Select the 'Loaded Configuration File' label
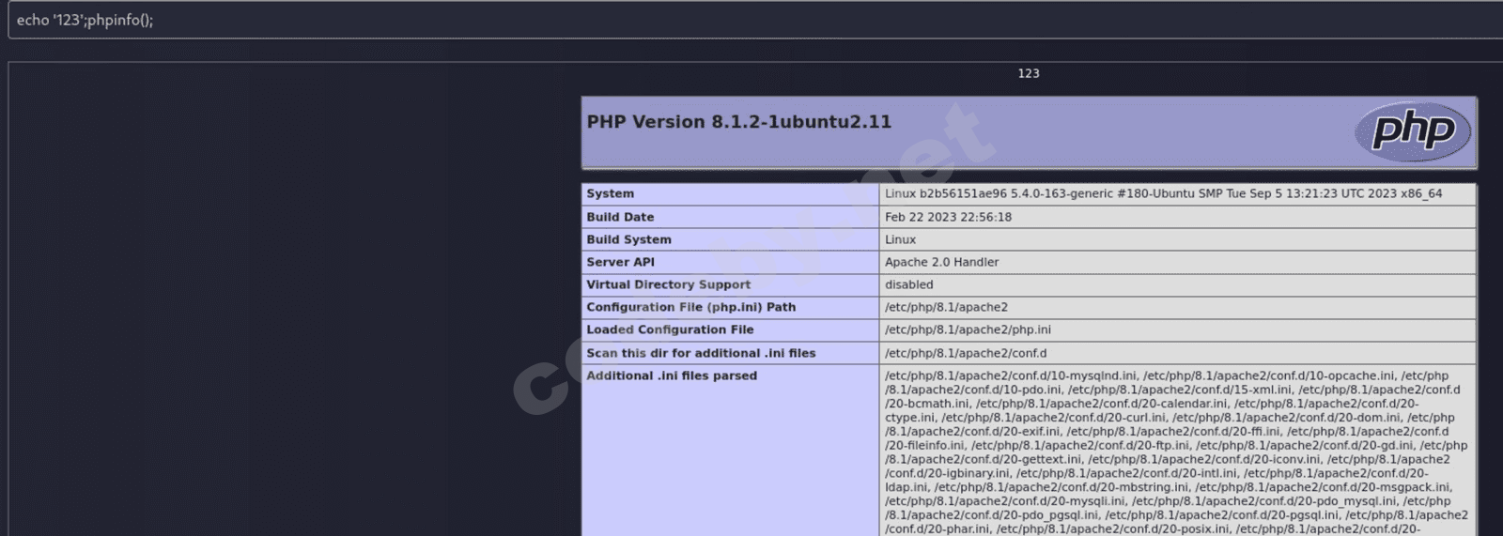Image resolution: width=1503 pixels, height=536 pixels. pos(670,329)
